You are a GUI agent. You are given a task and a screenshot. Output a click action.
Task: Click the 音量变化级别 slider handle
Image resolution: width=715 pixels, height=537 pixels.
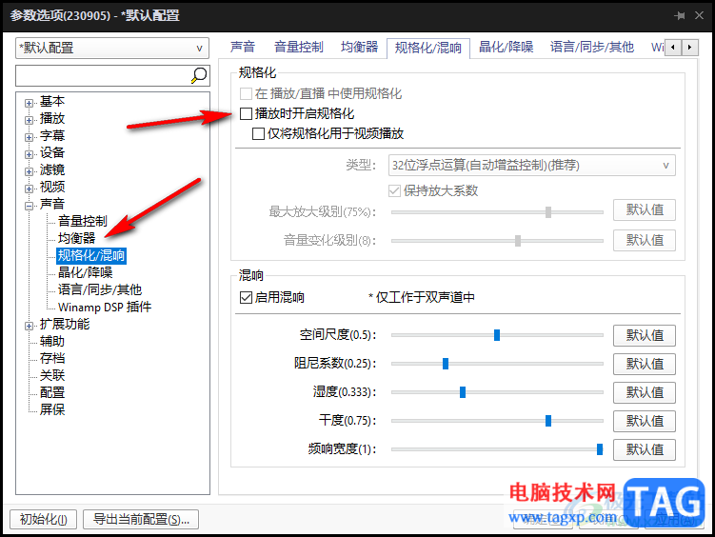click(518, 241)
